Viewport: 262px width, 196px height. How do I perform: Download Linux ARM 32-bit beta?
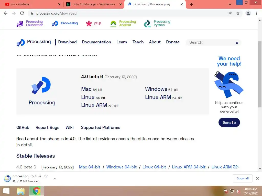(100, 105)
